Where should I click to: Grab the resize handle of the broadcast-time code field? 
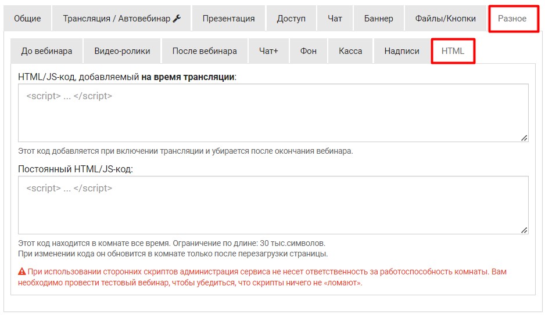tap(524, 138)
